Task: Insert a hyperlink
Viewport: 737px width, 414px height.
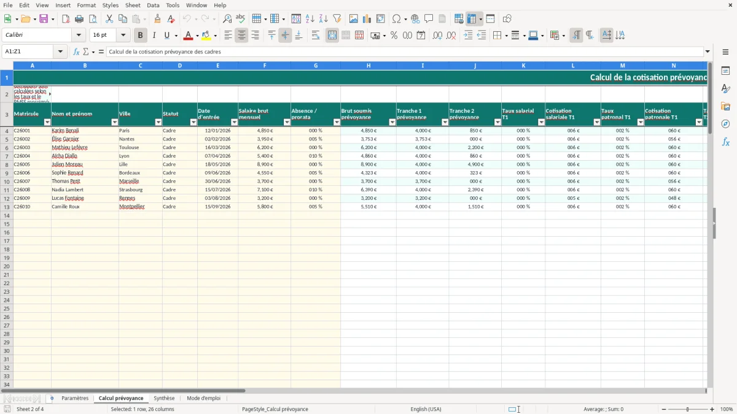Action: pos(415,19)
